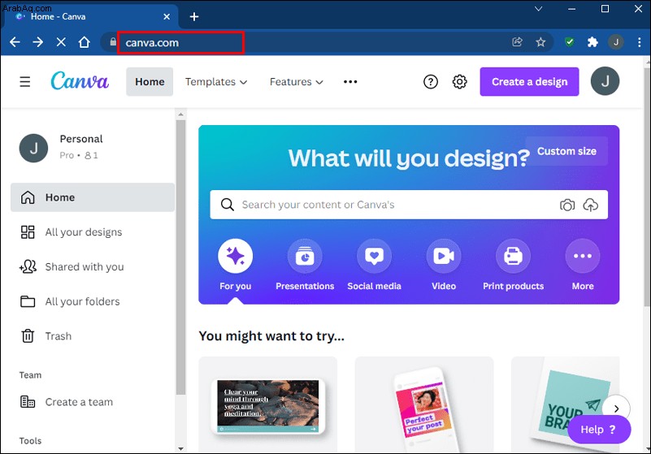Expand the Templates dropdown
The height and width of the screenshot is (454, 651).
216,82
